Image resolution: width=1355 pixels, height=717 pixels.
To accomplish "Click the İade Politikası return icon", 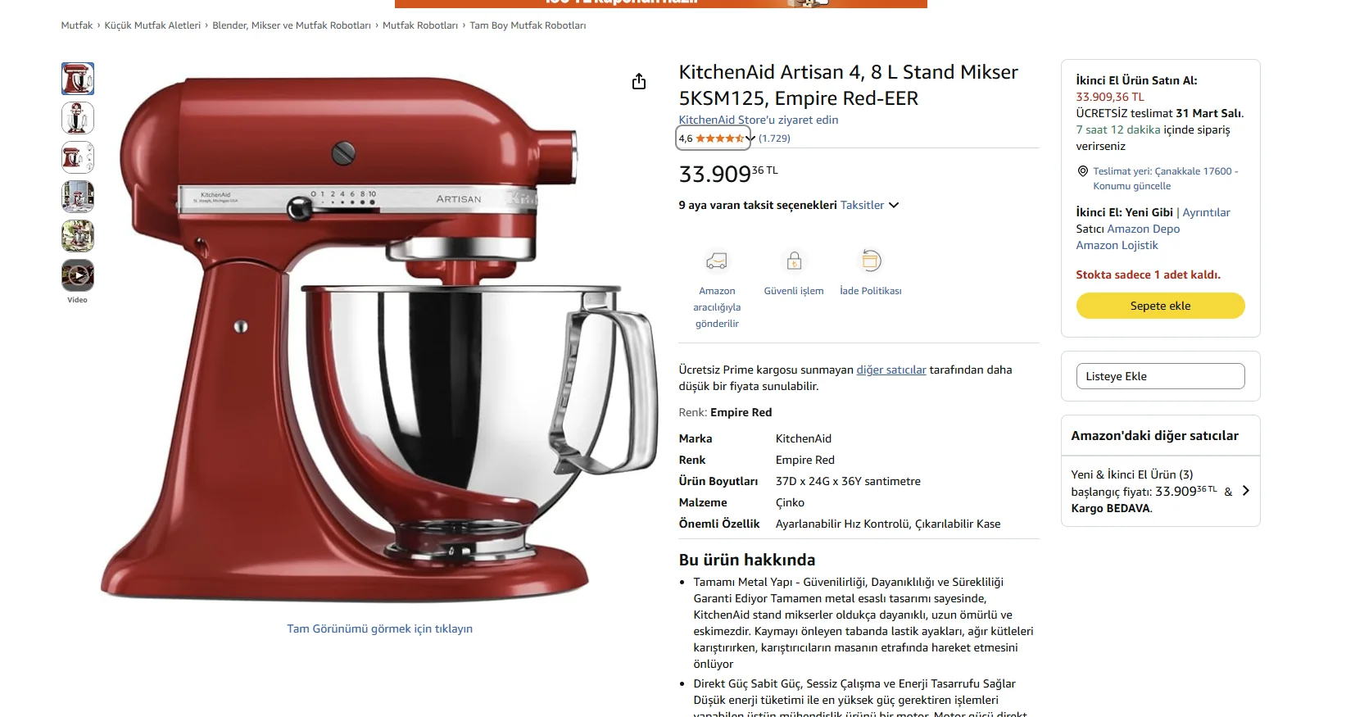I will click(871, 261).
